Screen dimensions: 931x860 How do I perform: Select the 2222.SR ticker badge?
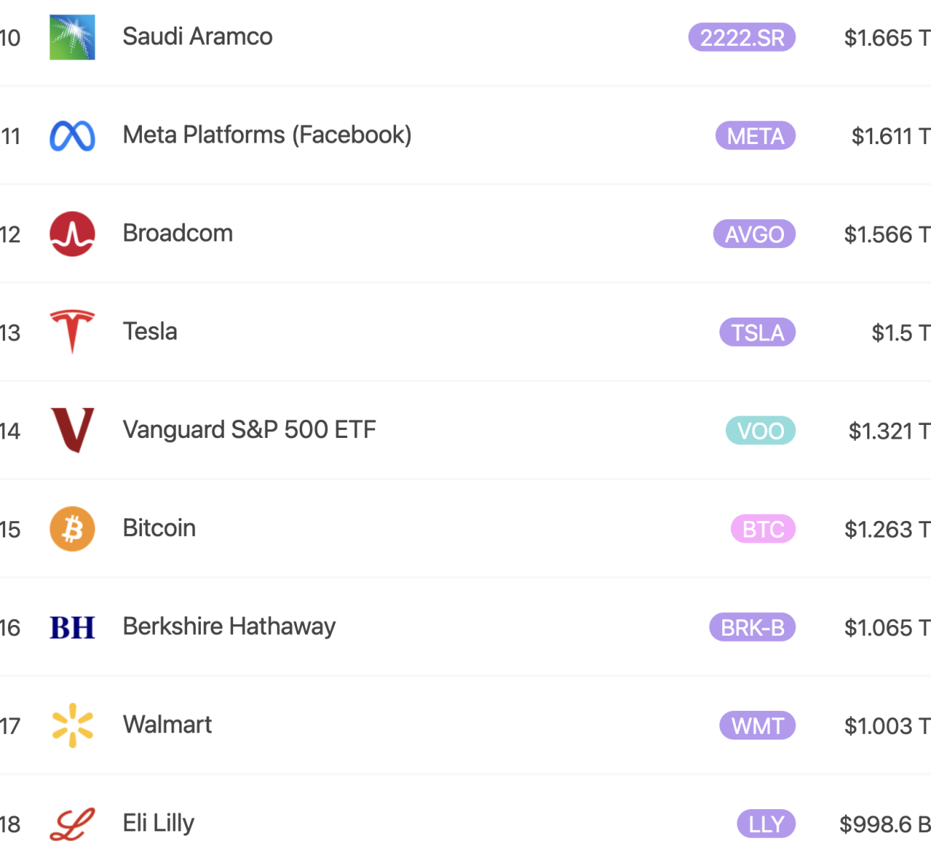pyautogui.click(x=742, y=38)
